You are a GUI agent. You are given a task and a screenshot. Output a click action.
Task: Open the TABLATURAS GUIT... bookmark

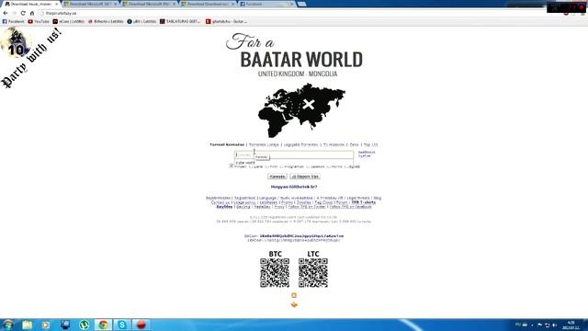[180, 22]
